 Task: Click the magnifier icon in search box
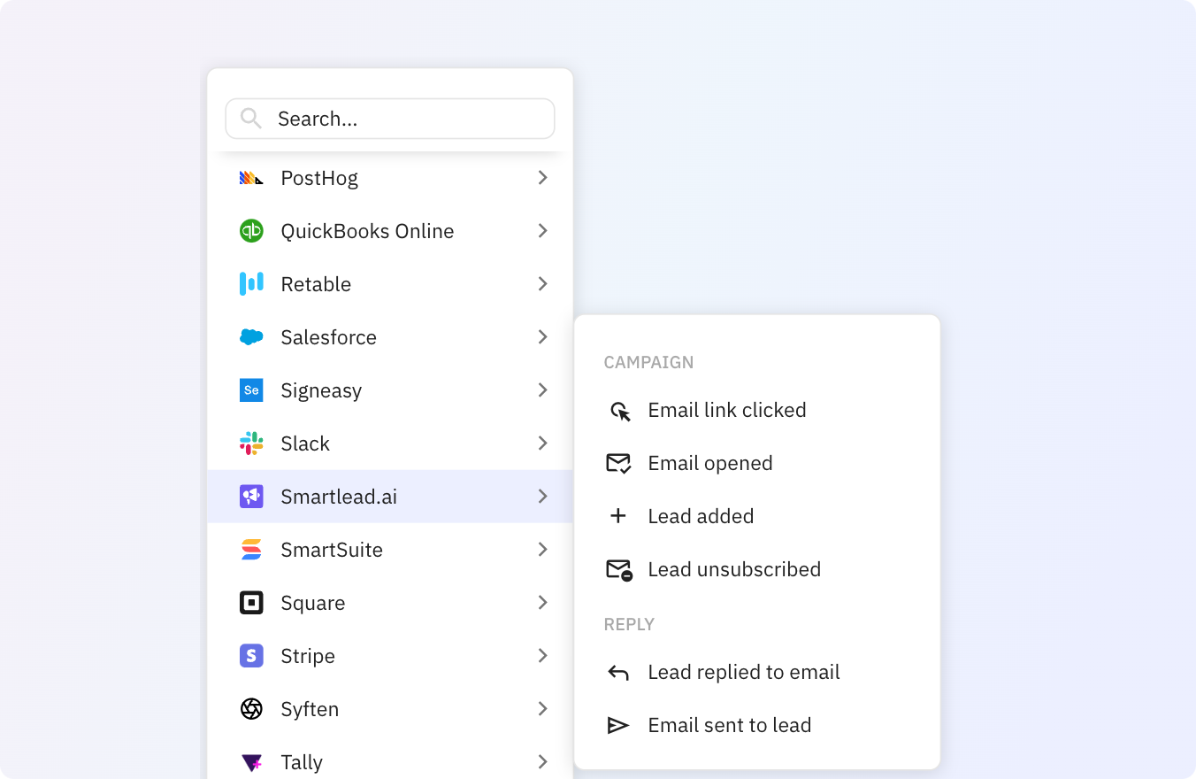[251, 119]
